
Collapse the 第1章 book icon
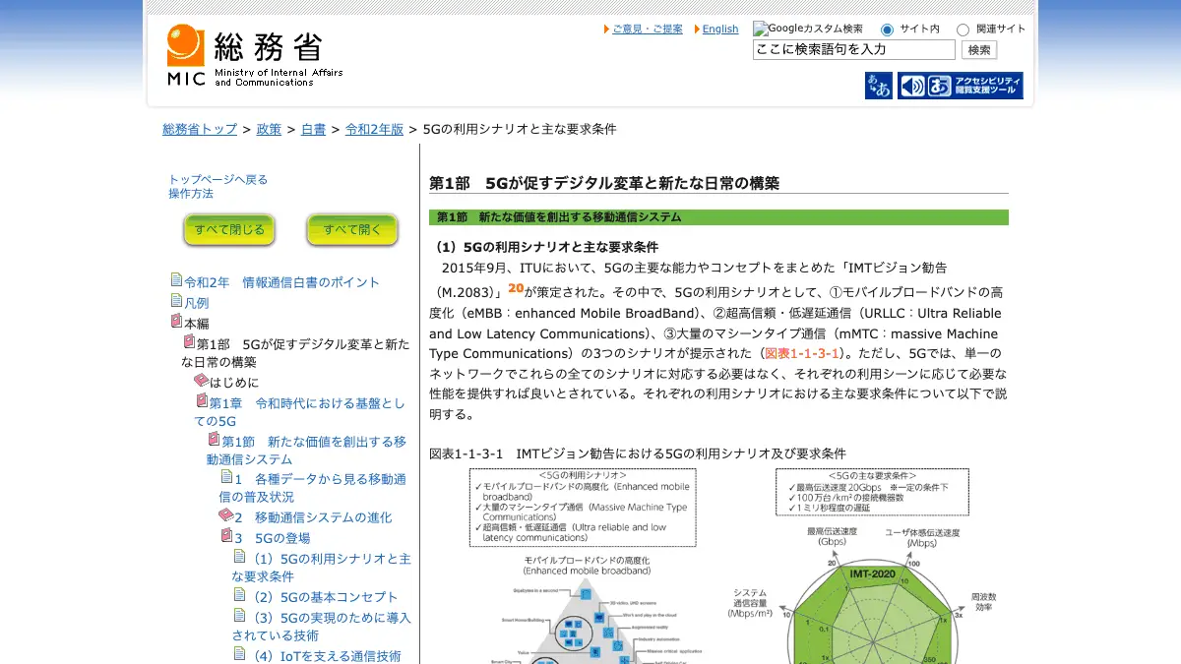click(x=201, y=401)
